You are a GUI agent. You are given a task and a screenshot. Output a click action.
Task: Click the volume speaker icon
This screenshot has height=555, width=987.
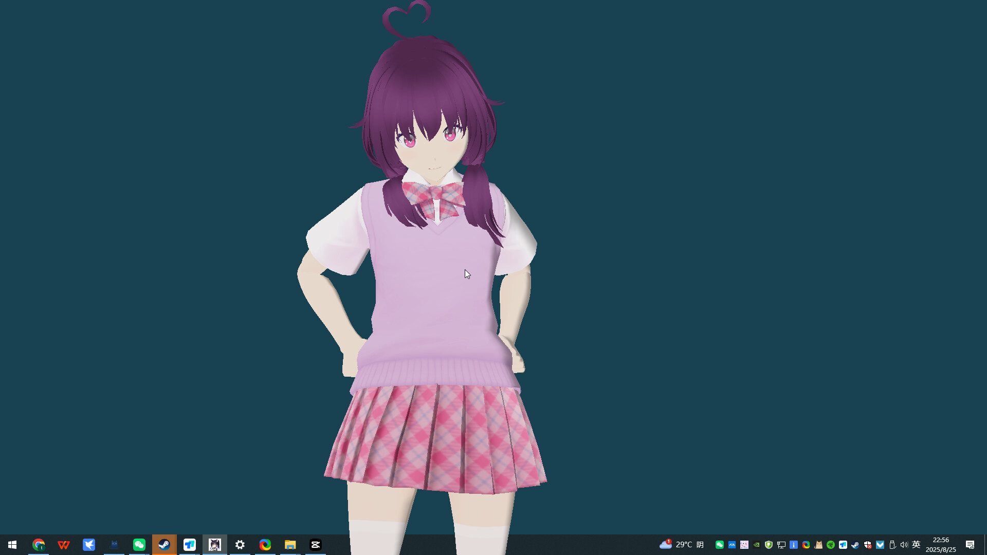[x=904, y=545]
